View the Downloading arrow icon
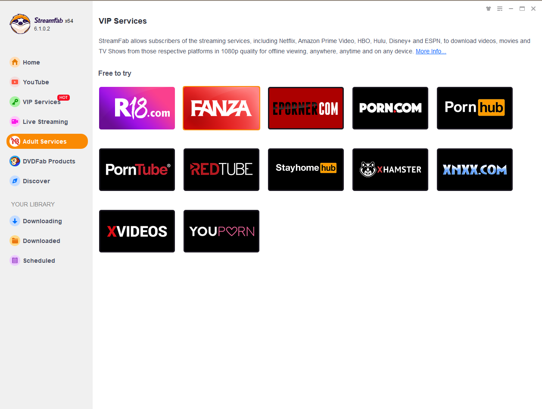 (15, 221)
